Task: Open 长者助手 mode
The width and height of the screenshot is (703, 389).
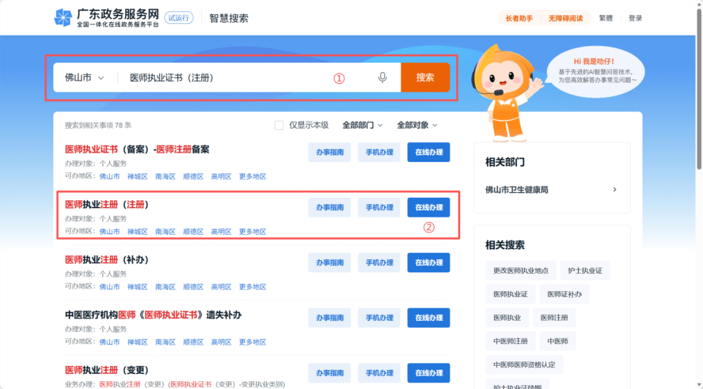Action: pyautogui.click(x=519, y=18)
